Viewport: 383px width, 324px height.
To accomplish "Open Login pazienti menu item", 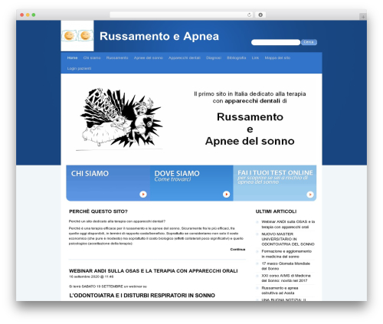I will pyautogui.click(x=79, y=68).
